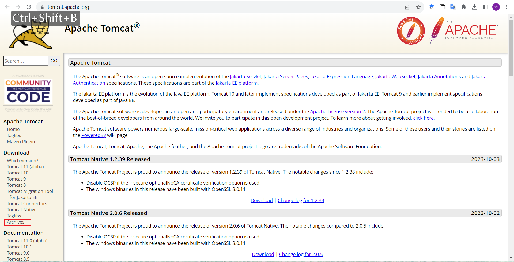514x262 pixels.
Task: Open the Chrome three-dot menu
Action: coord(507,7)
